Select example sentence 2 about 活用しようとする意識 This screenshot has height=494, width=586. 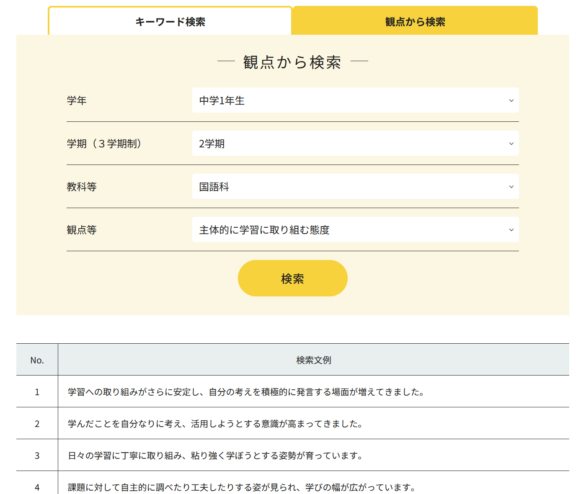click(x=215, y=424)
